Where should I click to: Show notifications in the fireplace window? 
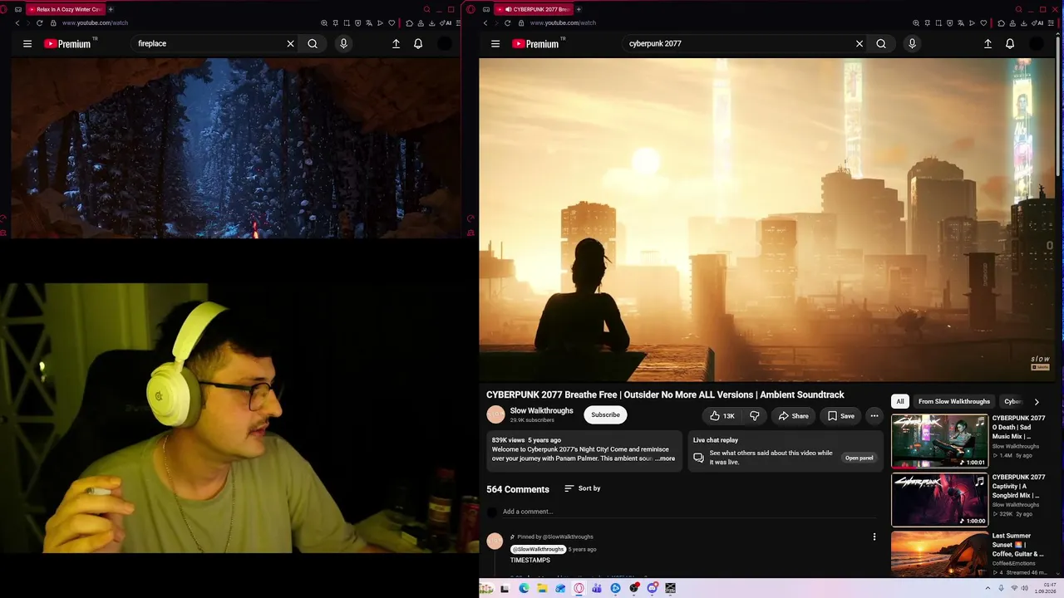tap(418, 44)
